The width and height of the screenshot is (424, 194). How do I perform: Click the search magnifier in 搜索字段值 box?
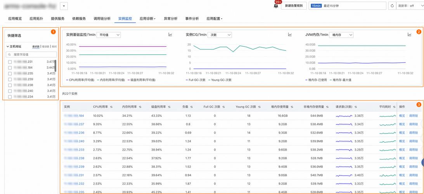[10, 54]
